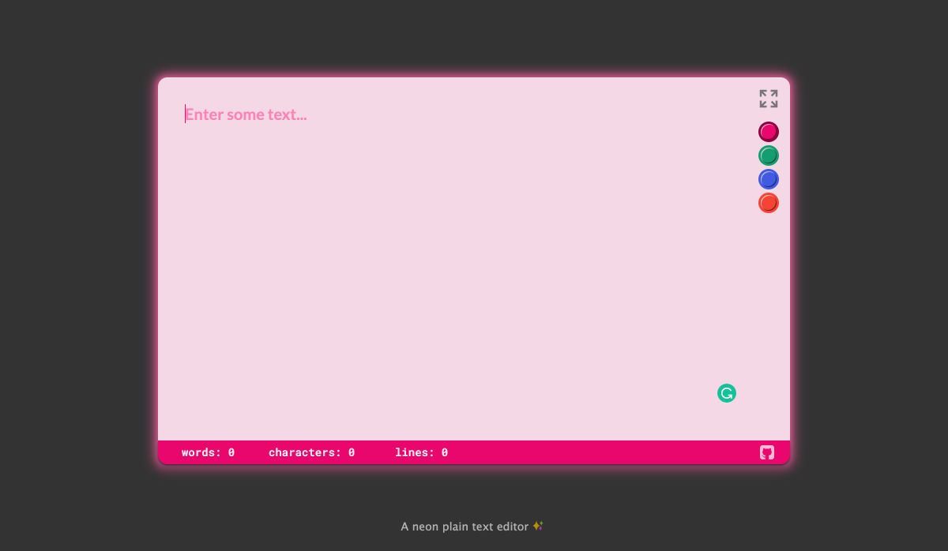Image resolution: width=948 pixels, height=551 pixels.
Task: Click the green Grammarly icon
Action: [x=726, y=393]
